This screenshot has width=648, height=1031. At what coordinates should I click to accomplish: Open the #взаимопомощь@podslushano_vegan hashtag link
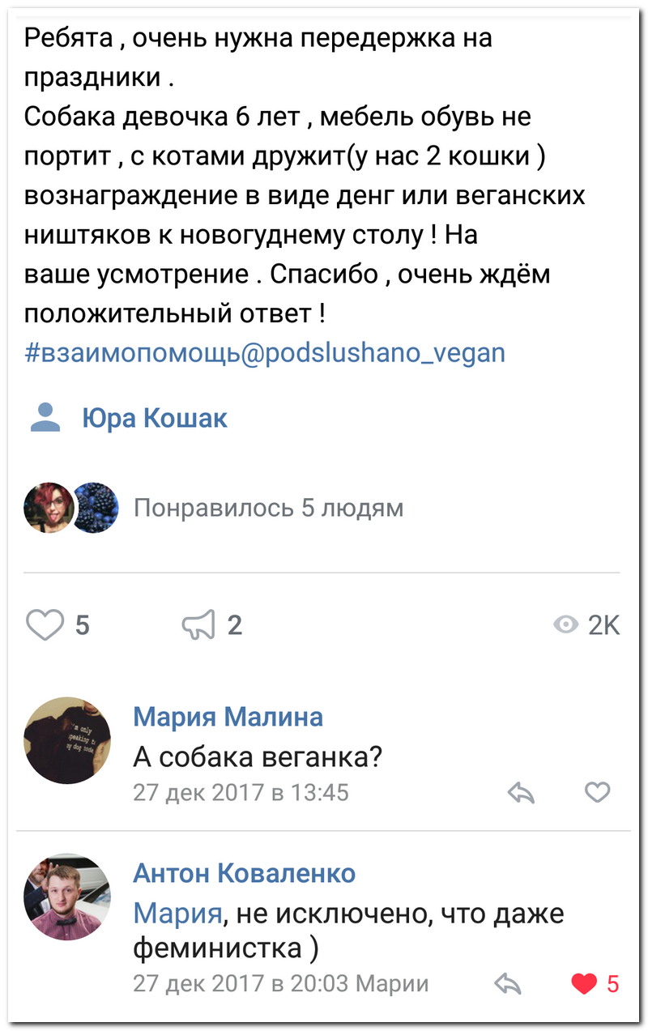coord(264,351)
